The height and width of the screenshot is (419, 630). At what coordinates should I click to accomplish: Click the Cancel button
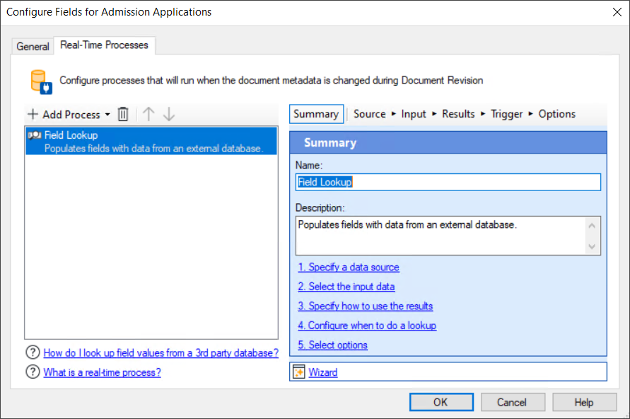click(513, 401)
